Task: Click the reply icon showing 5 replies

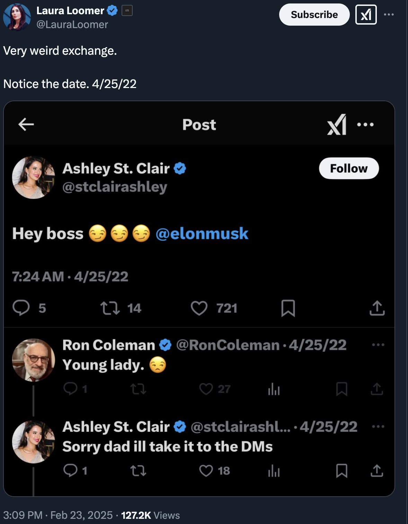Action: (x=21, y=308)
